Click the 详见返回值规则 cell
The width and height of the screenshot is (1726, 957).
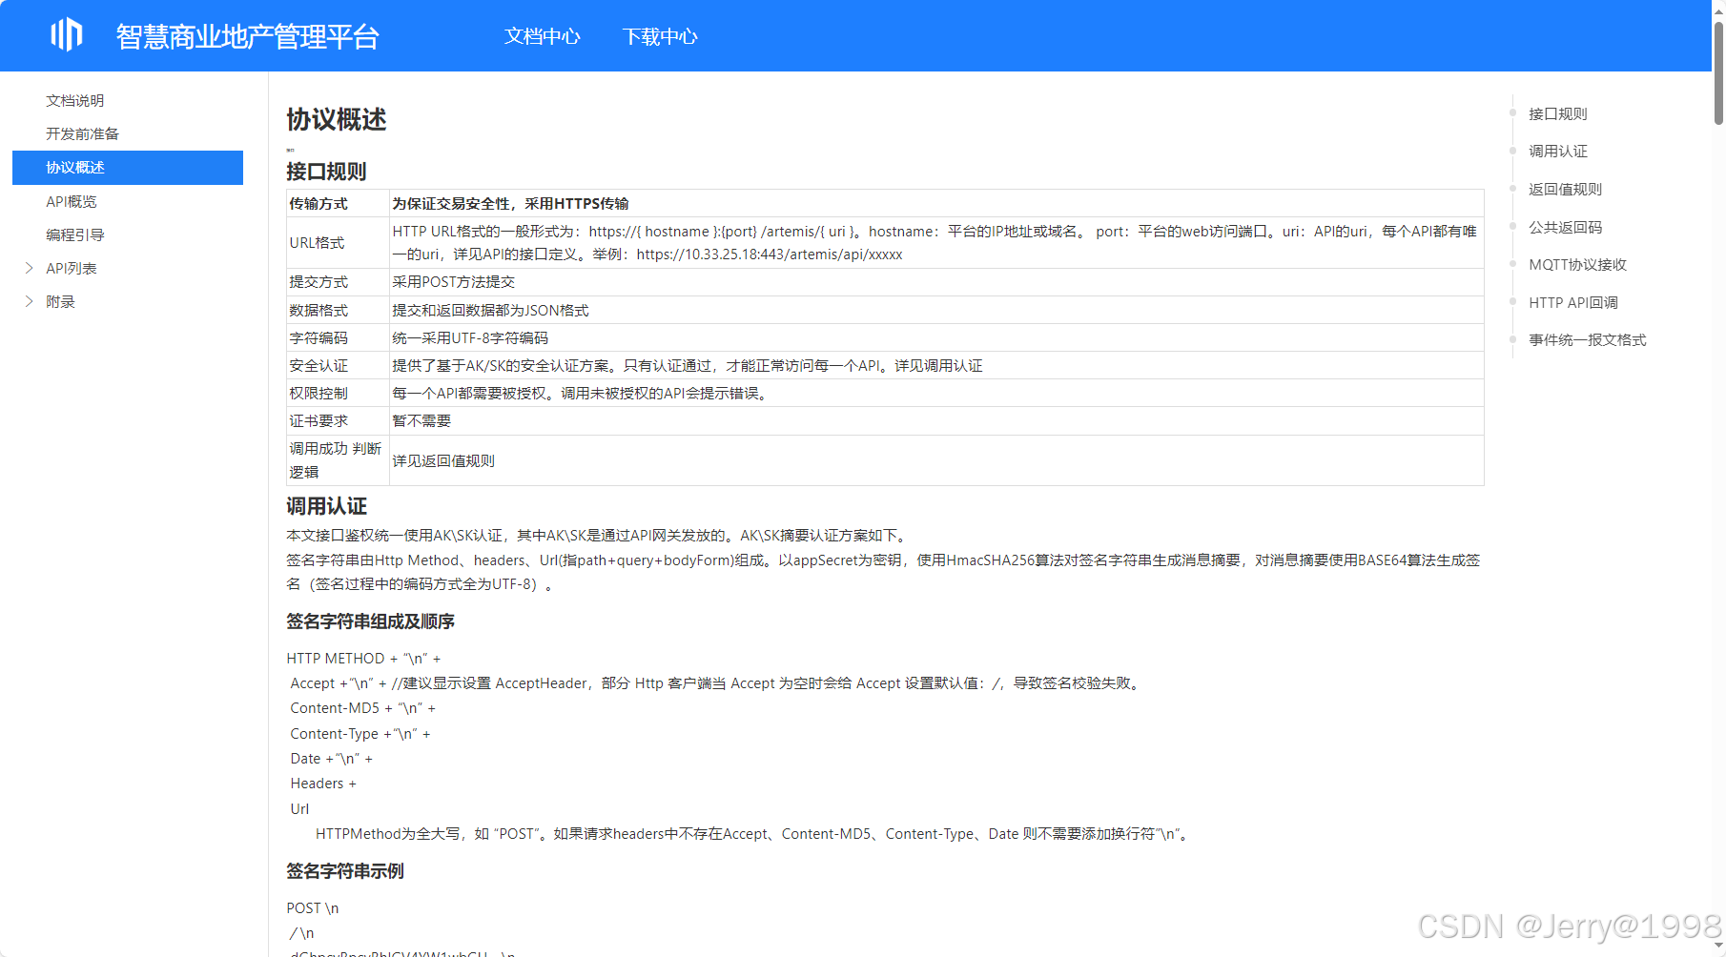pyautogui.click(x=936, y=460)
